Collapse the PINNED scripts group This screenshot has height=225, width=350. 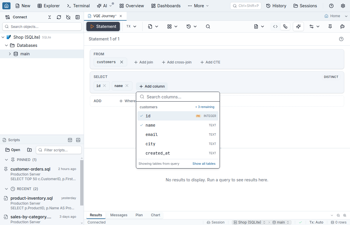click(x=6, y=160)
